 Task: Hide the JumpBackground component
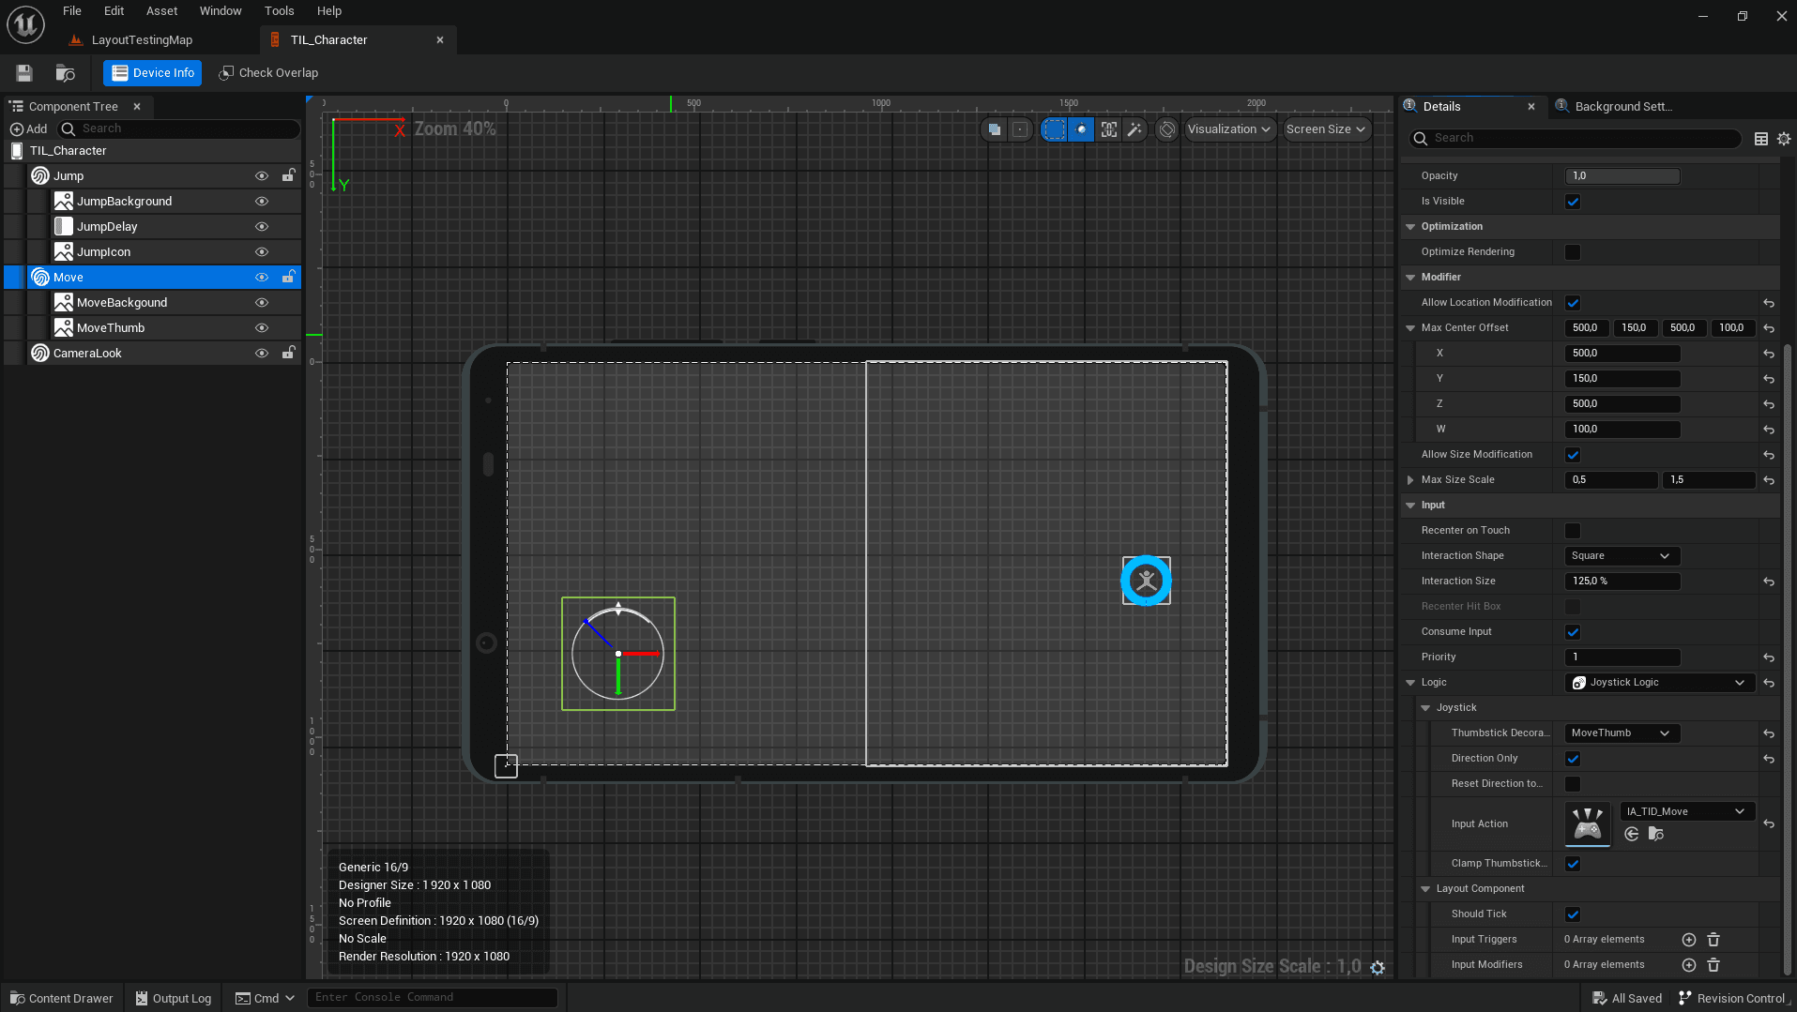pyautogui.click(x=262, y=202)
